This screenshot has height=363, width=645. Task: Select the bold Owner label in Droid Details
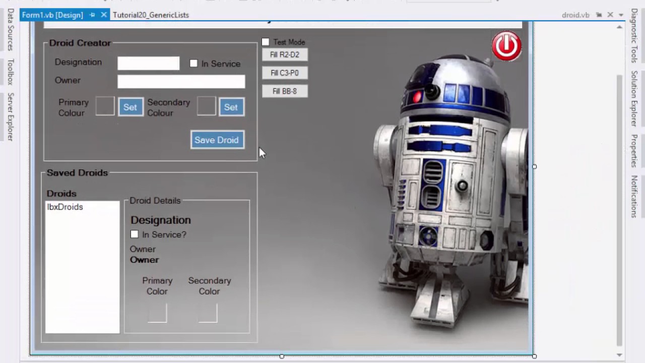point(144,260)
